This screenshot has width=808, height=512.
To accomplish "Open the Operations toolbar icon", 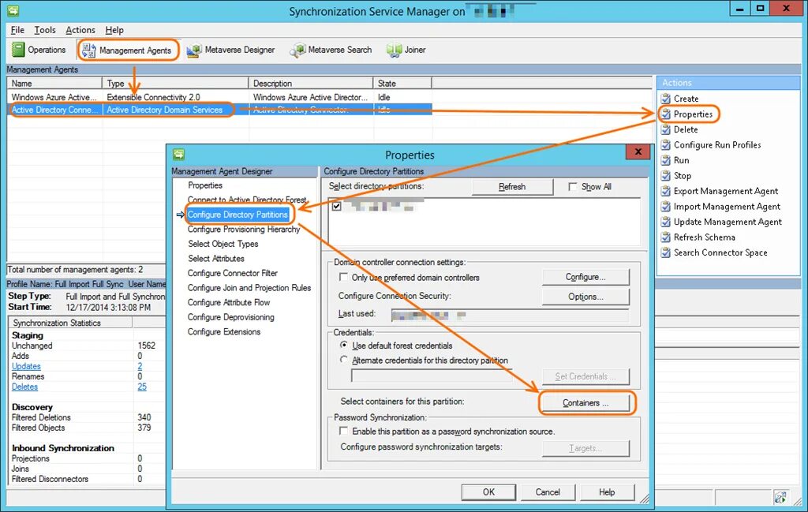I will point(18,50).
